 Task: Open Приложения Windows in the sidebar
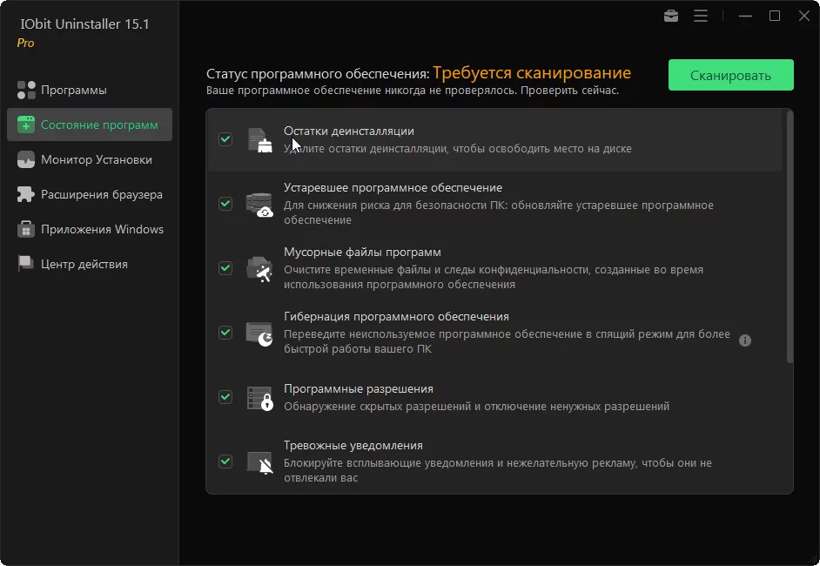point(102,229)
